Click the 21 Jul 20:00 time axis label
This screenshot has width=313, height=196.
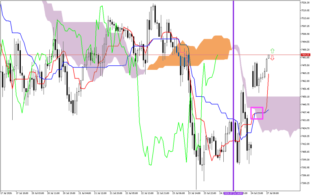click(116, 194)
